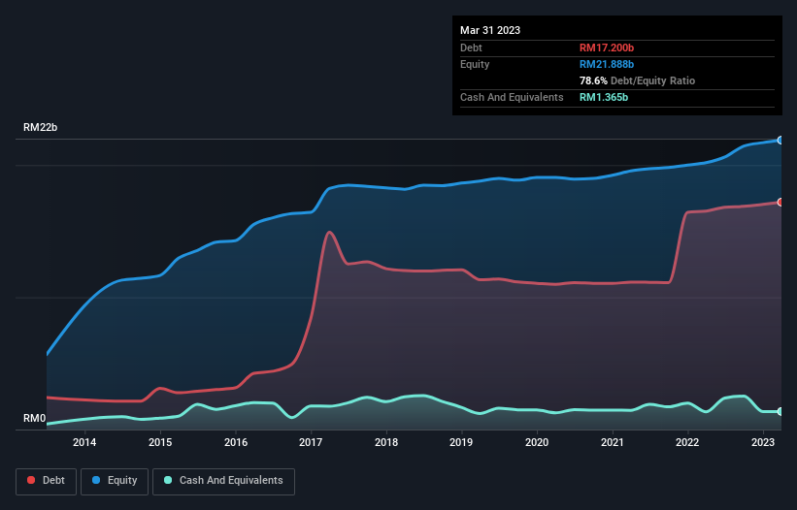Select the 2023 x-axis label
Image resolution: width=797 pixels, height=510 pixels.
[x=763, y=442]
